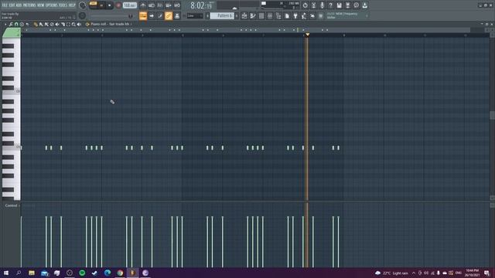Select the dashed-rectangle Select tool
Screen dimensions: 495x278
(x=68, y=24)
